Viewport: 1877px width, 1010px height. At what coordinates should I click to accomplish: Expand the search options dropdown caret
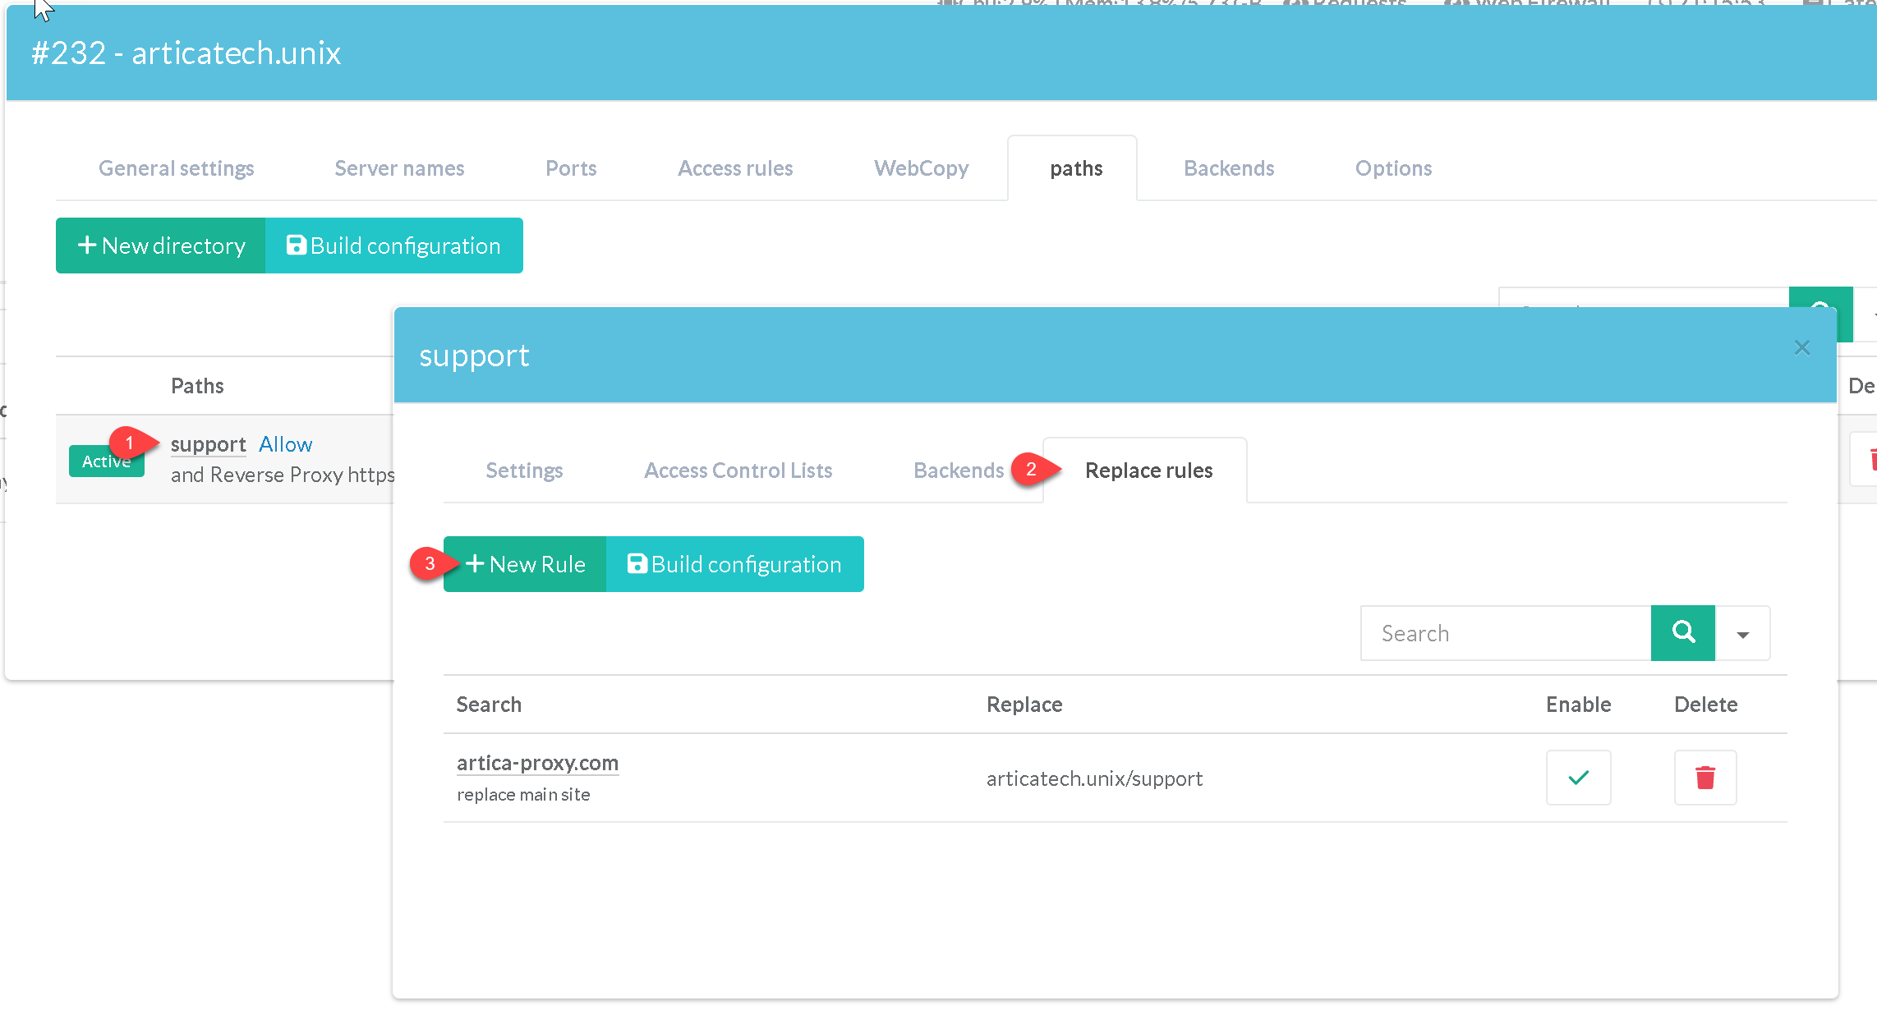coord(1742,634)
